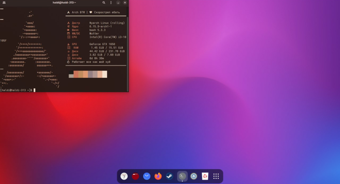Screen dimensions: 340x184
Task: Click the terminal vertical scrollbar
Action: point(128,54)
